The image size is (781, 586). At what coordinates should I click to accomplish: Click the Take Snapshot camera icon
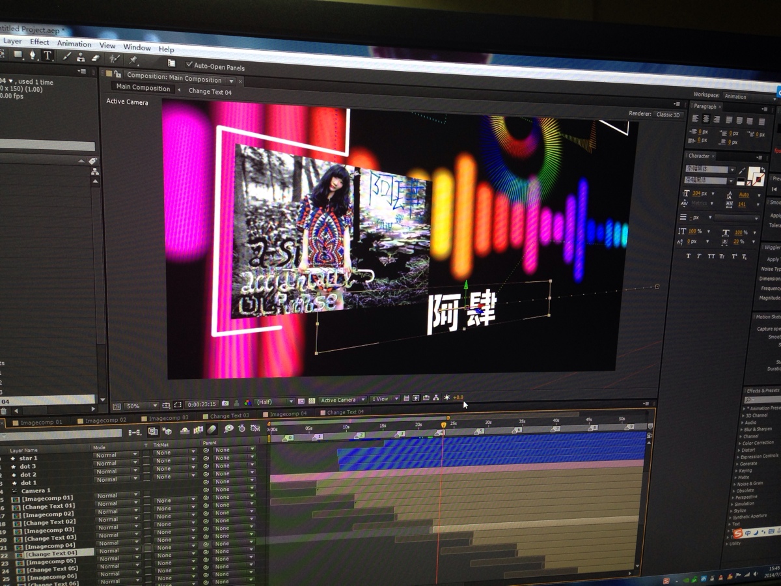click(x=225, y=404)
